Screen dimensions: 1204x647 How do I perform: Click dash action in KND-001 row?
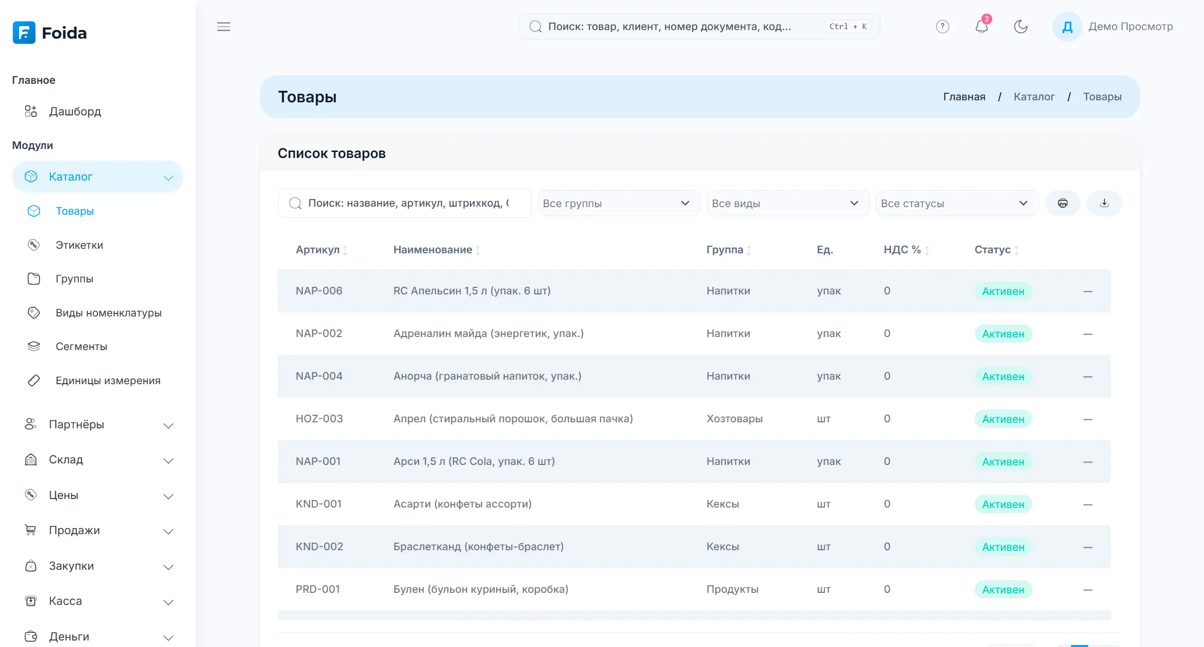click(1088, 505)
